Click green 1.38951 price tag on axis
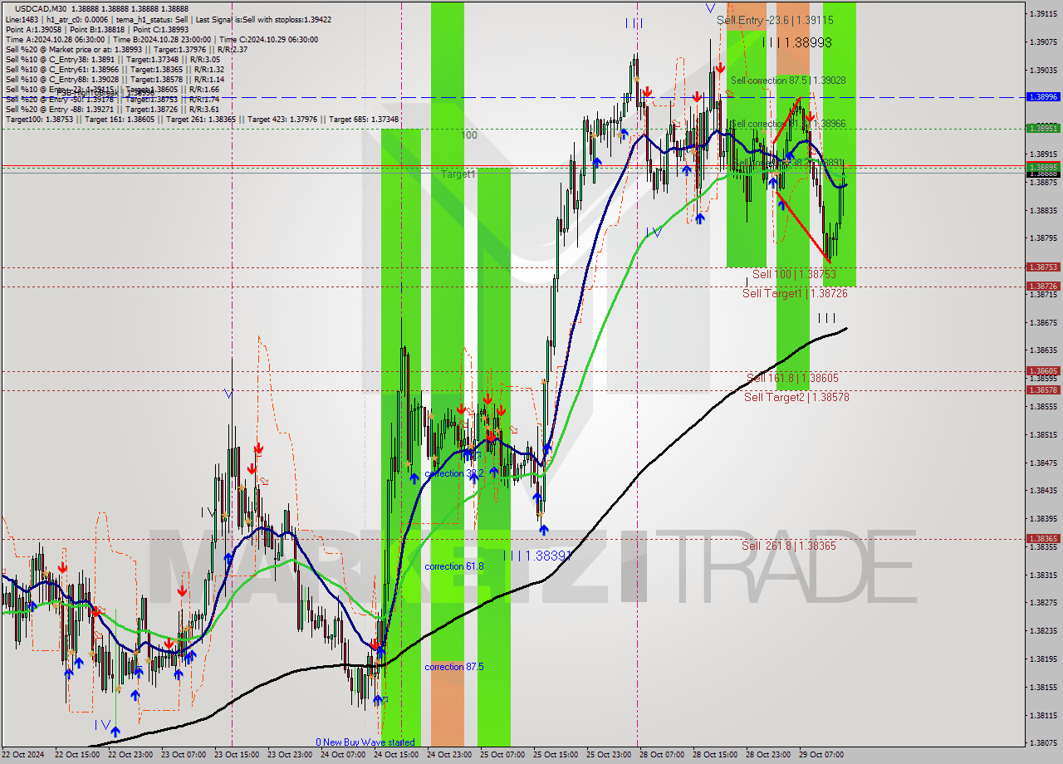Image resolution: width=1063 pixels, height=764 pixels. pyautogui.click(x=1042, y=129)
